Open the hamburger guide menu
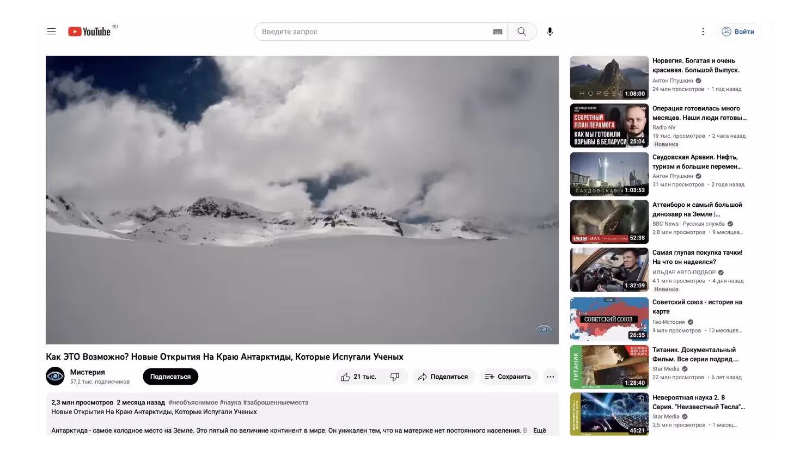Image resolution: width=806 pixels, height=456 pixels. click(51, 32)
